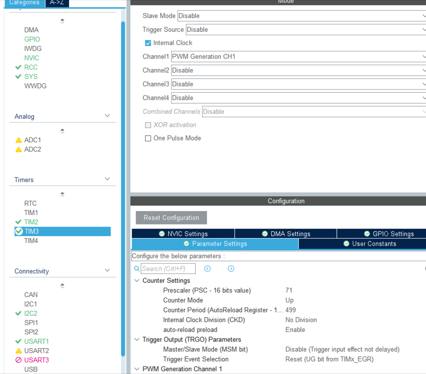
Task: Click the search magnifier icon in parameters
Action: [x=137, y=269]
